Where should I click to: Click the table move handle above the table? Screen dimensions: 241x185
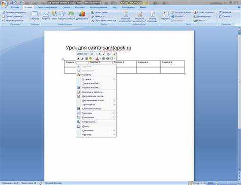coord(63,59)
